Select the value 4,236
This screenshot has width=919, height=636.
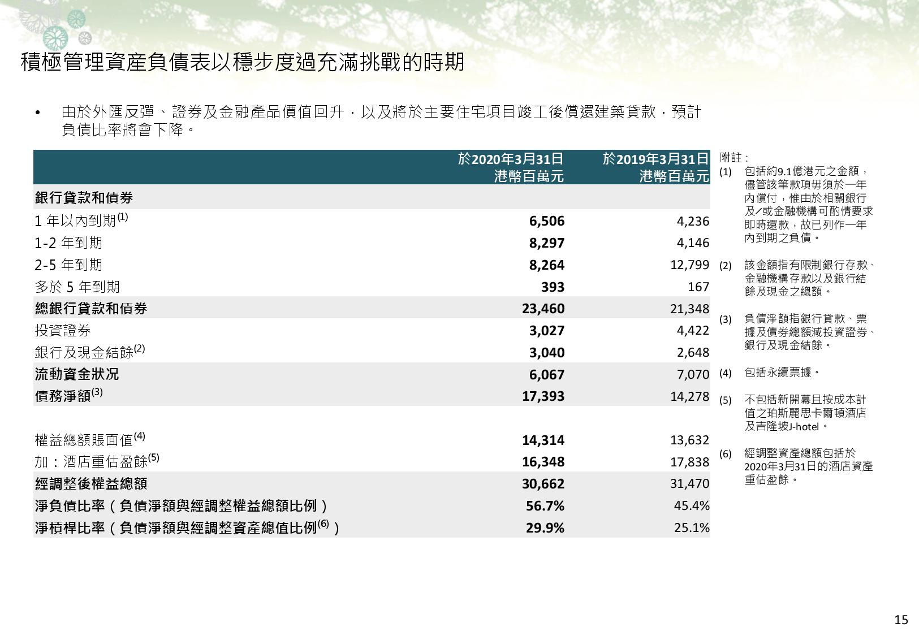coord(693,221)
